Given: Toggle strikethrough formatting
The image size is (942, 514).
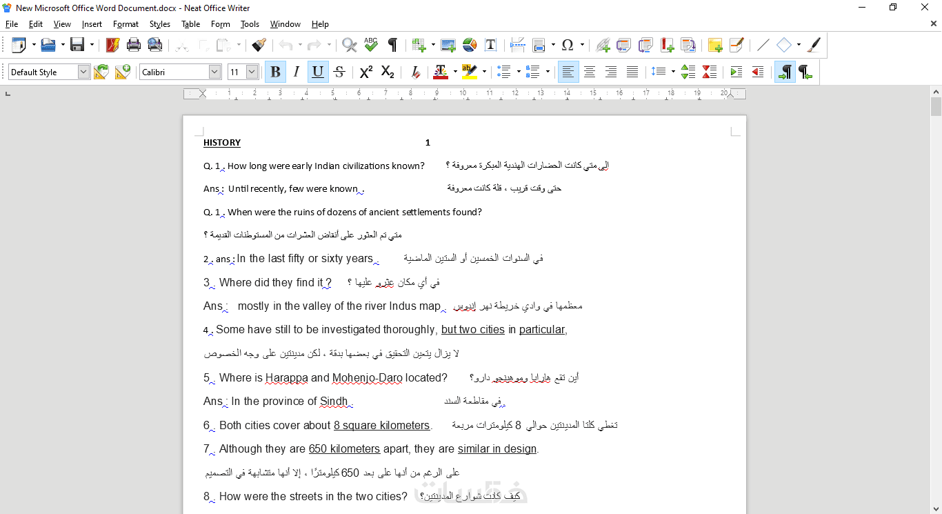Looking at the screenshot, I should [x=339, y=72].
